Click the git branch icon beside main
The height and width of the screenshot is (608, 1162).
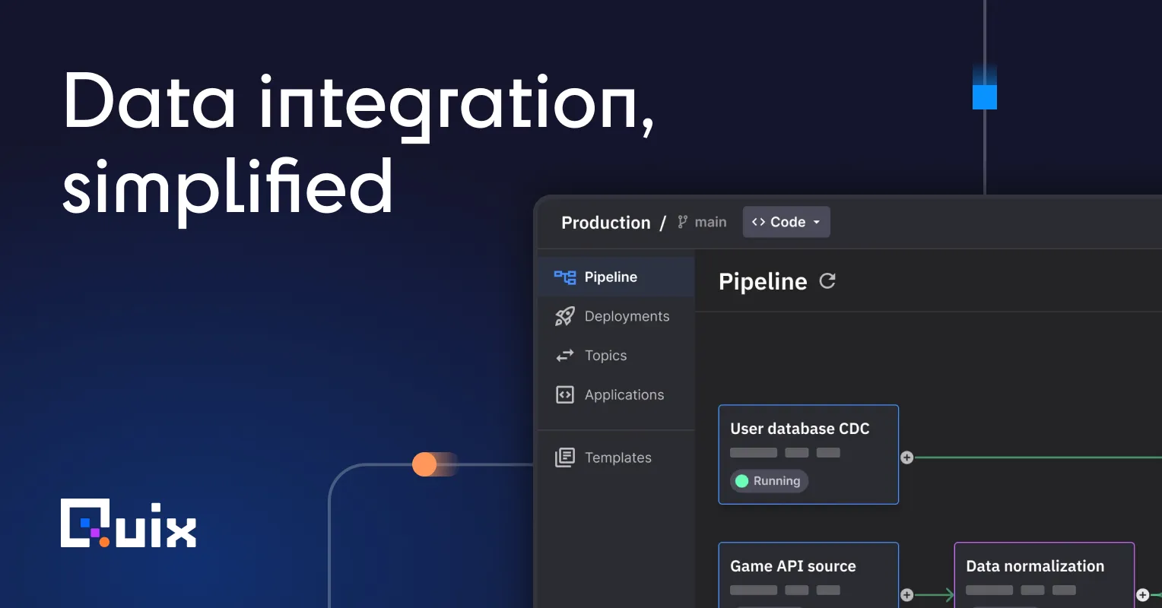682,222
